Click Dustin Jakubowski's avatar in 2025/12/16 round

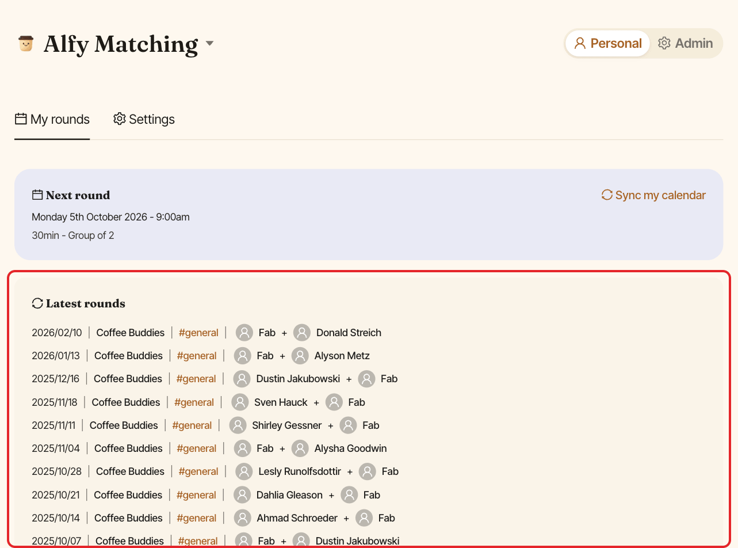242,379
